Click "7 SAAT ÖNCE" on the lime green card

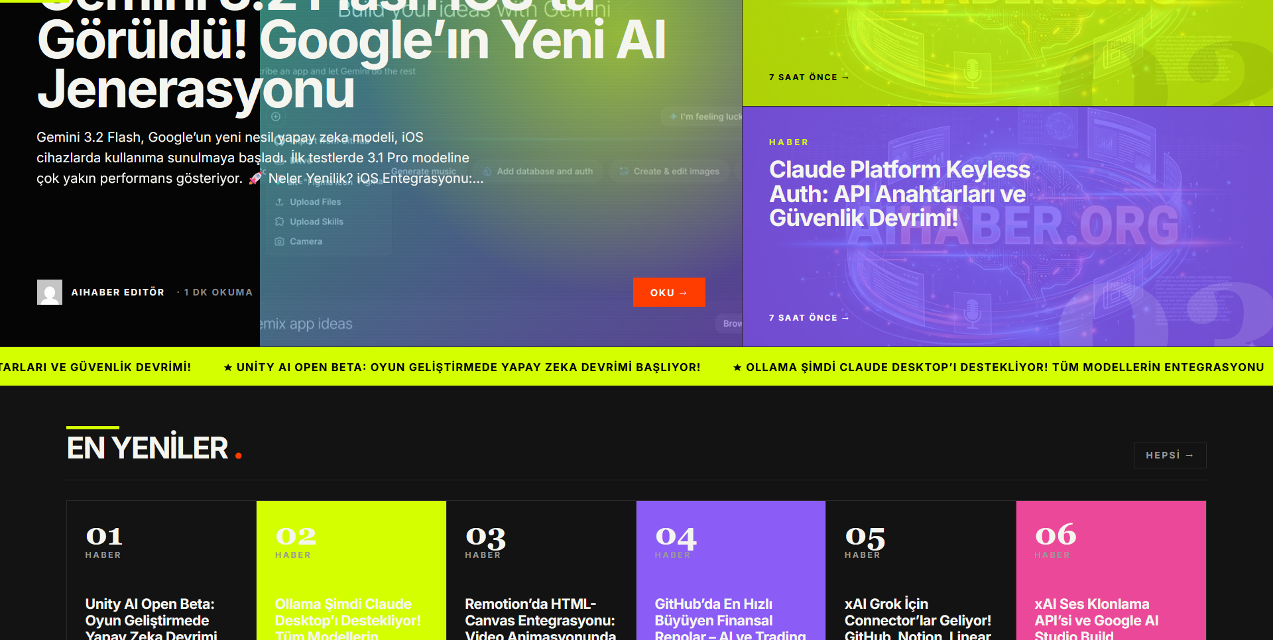[809, 78]
